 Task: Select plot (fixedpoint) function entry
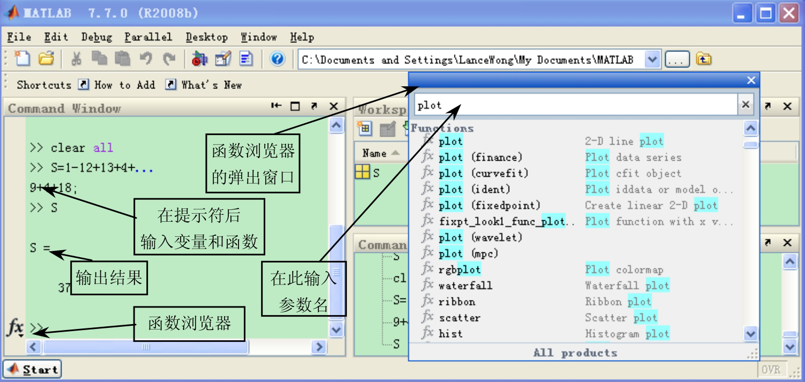pyautogui.click(x=577, y=206)
